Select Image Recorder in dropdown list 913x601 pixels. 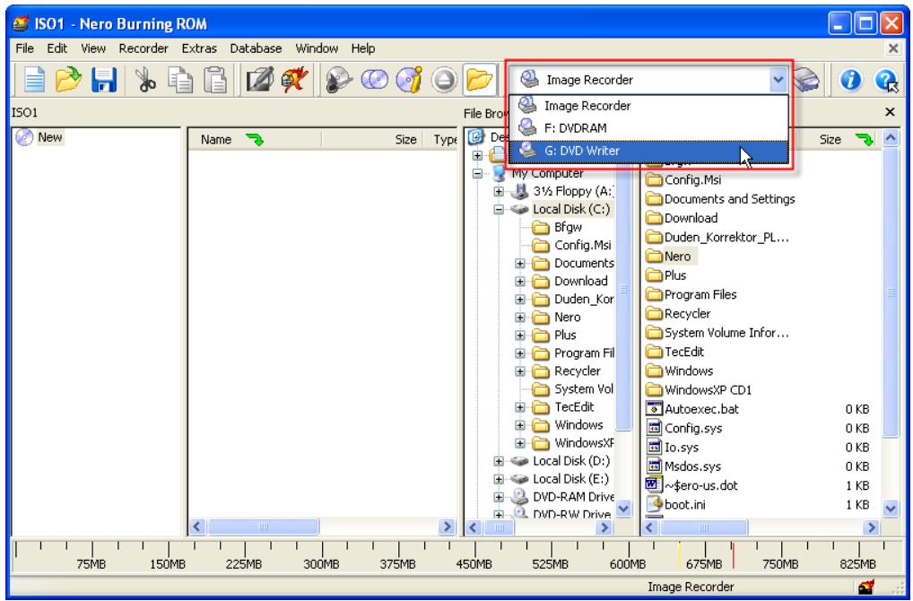(x=648, y=106)
